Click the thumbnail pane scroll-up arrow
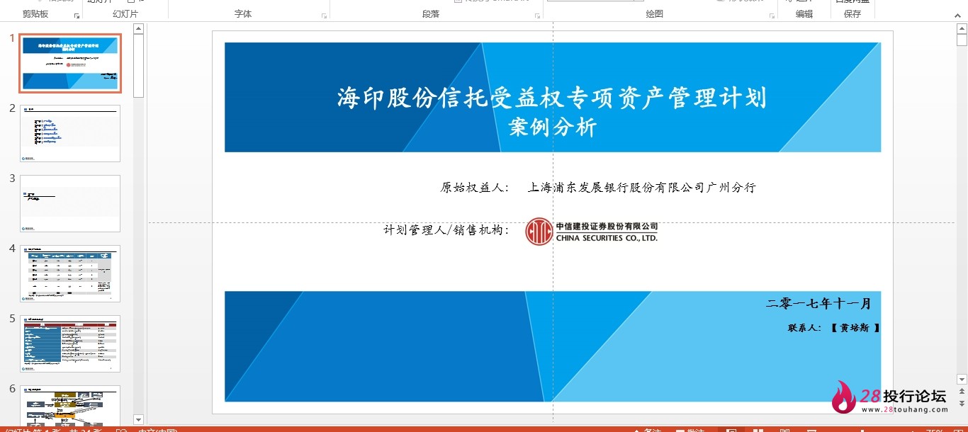 pyautogui.click(x=138, y=28)
